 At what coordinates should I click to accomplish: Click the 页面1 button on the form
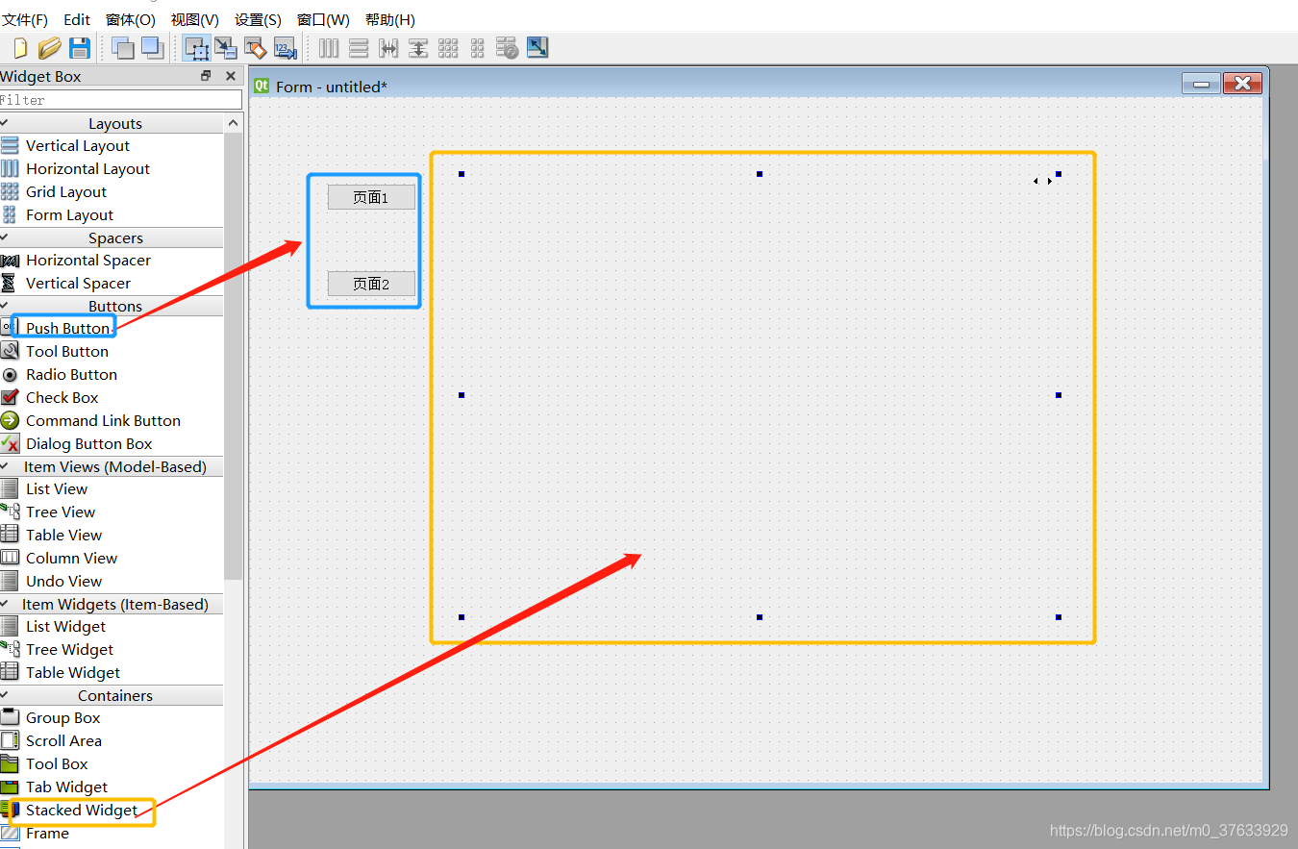(x=371, y=197)
